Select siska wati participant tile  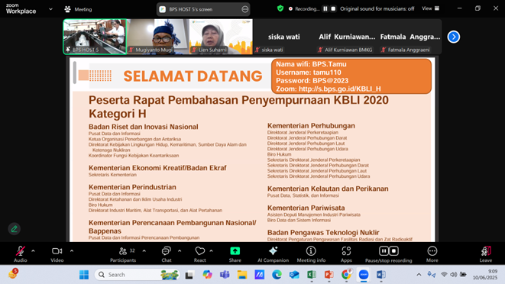pyautogui.click(x=283, y=37)
